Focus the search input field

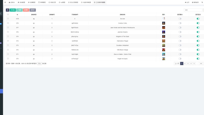coord(193,10)
